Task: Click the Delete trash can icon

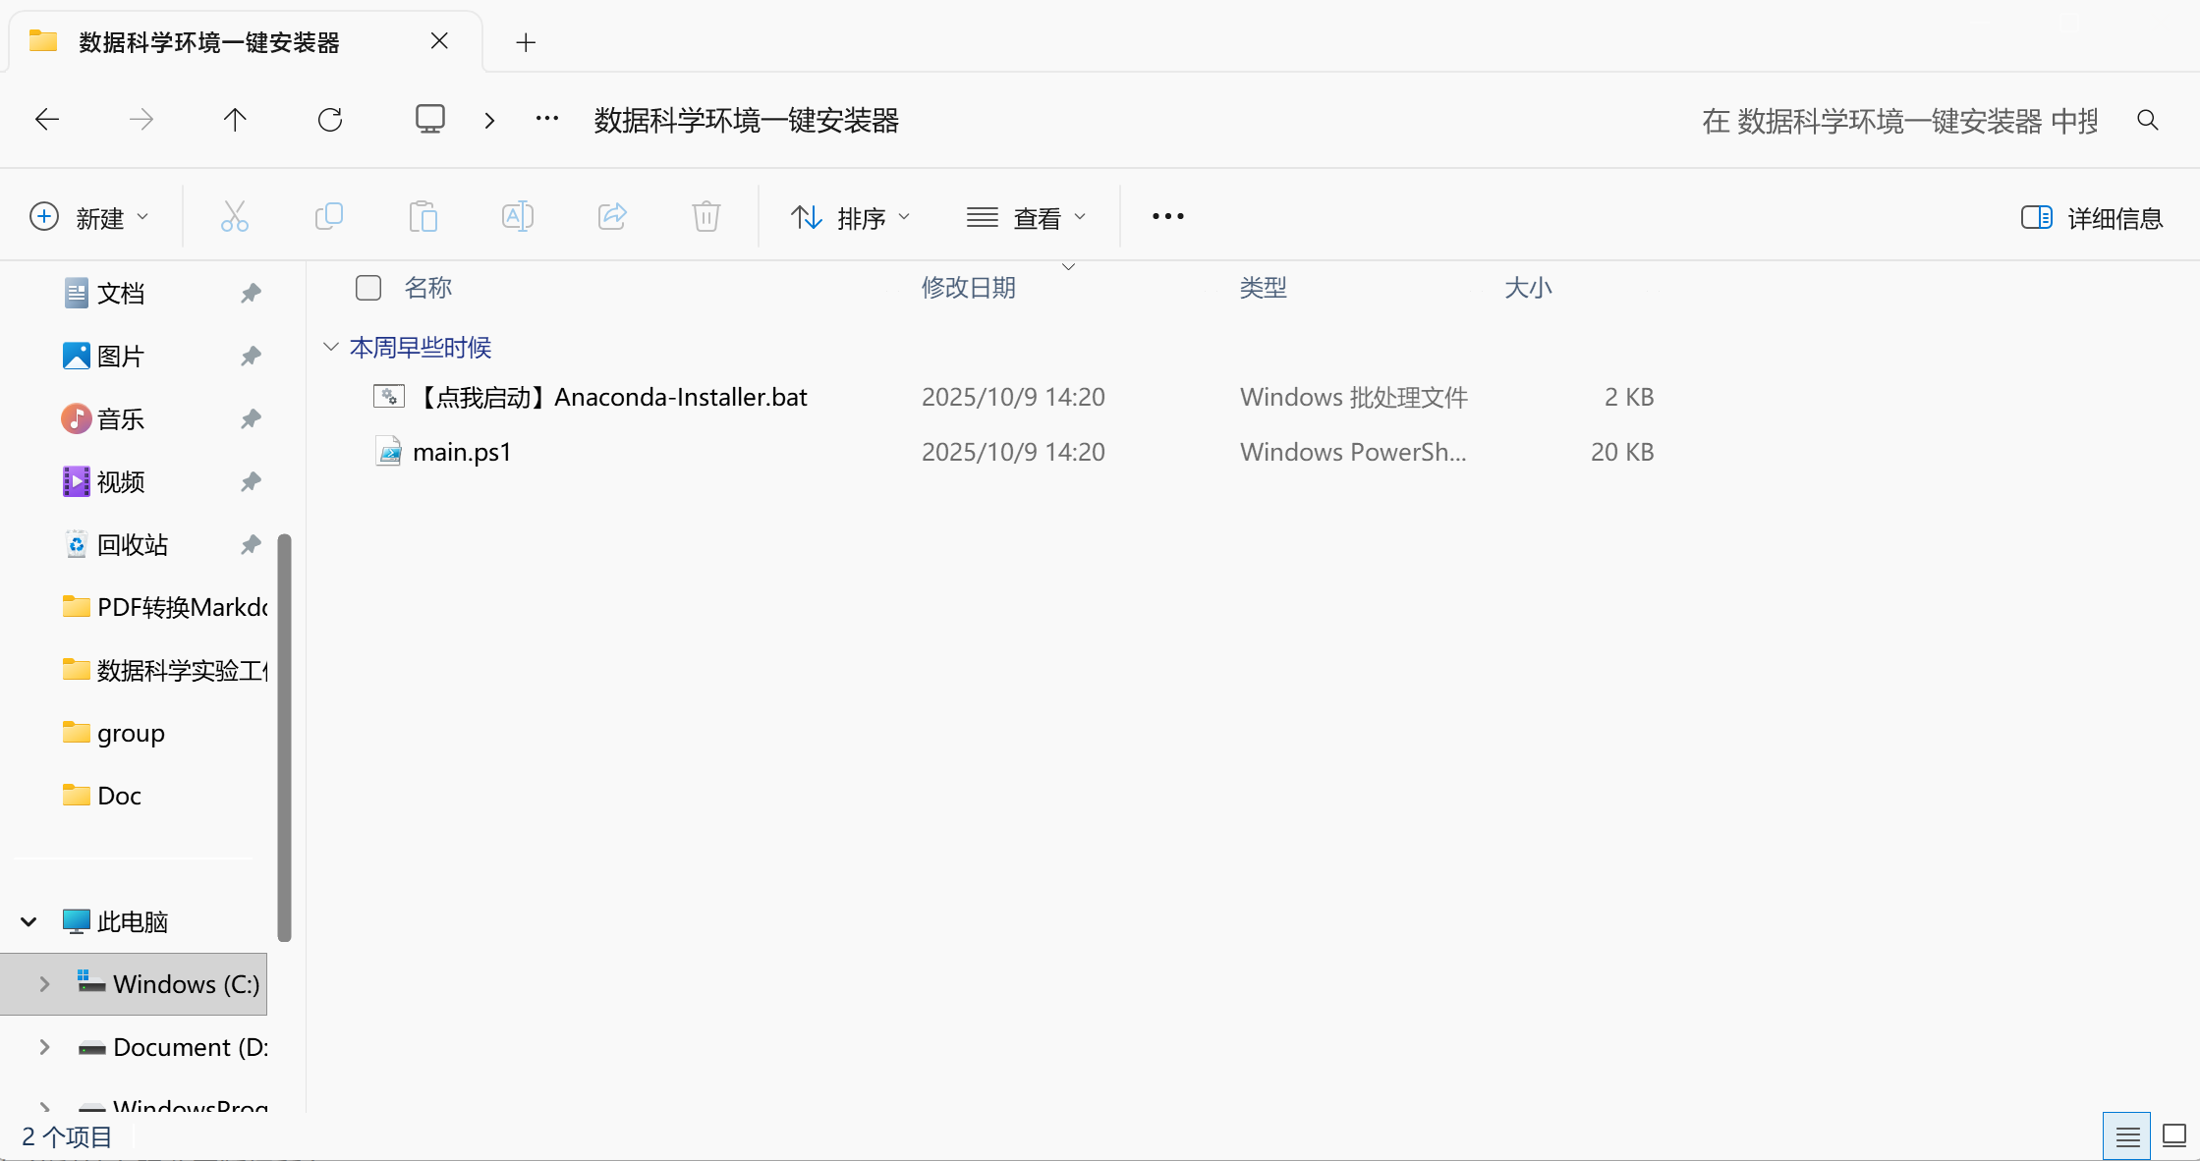Action: [706, 216]
